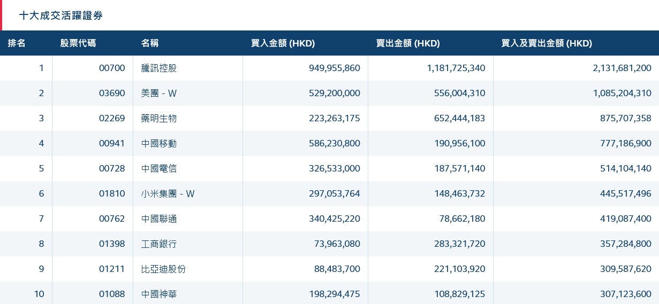Sort by 買入金額 (HKD) header

[x=283, y=43]
